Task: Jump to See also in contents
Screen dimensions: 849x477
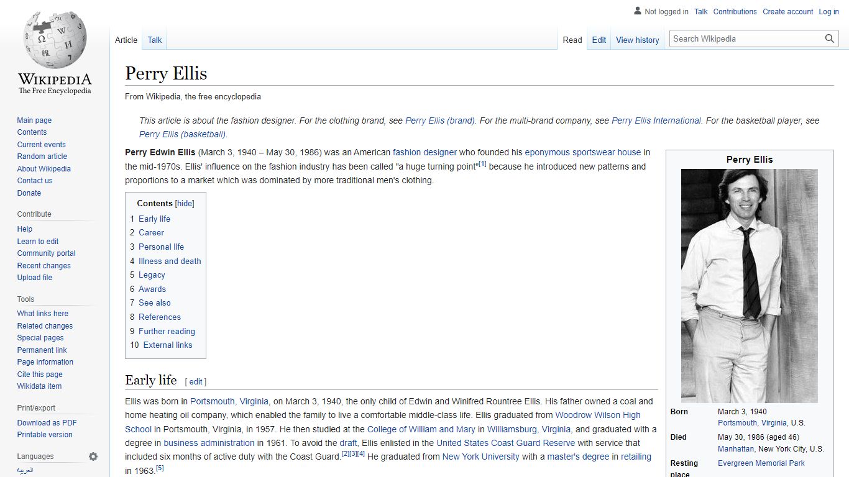Action: tap(154, 303)
